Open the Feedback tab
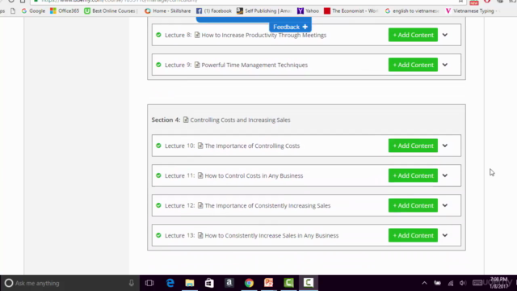 click(290, 27)
